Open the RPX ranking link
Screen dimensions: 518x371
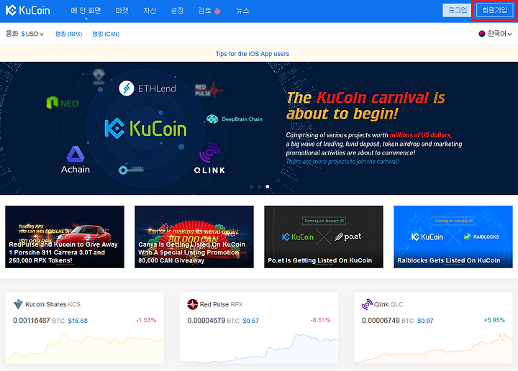(x=69, y=34)
